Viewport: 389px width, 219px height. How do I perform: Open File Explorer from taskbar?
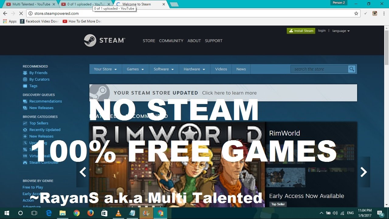[63, 213]
